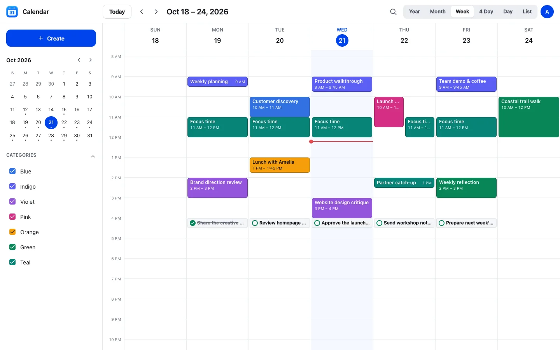Toggle the Orange category checkbox
The height and width of the screenshot is (350, 560).
(12, 232)
